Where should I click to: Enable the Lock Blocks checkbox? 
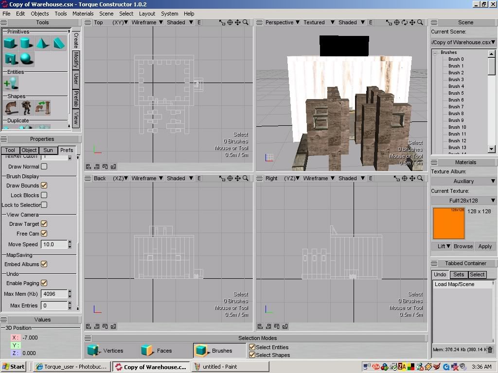coord(44,195)
